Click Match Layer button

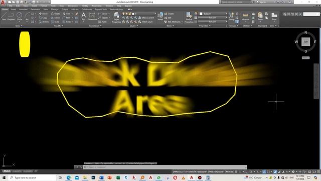[x=145, y=22]
